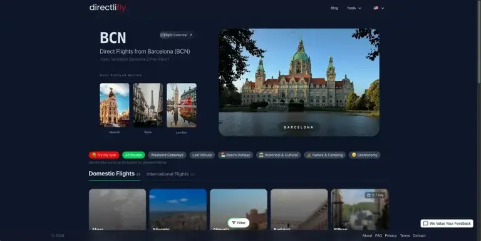Open the Privacy footer link

(391, 235)
